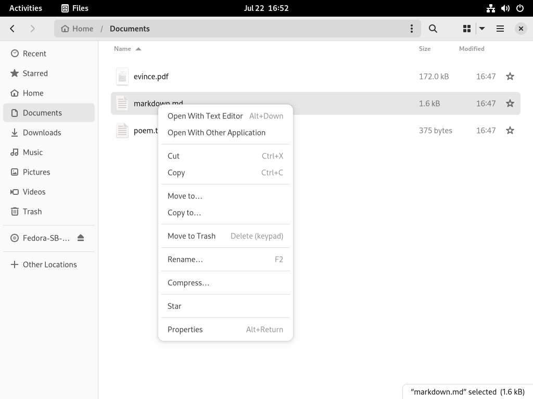533x399 pixels.
Task: Click the 1.6 kB size in markdown.md row
Action: click(429, 103)
